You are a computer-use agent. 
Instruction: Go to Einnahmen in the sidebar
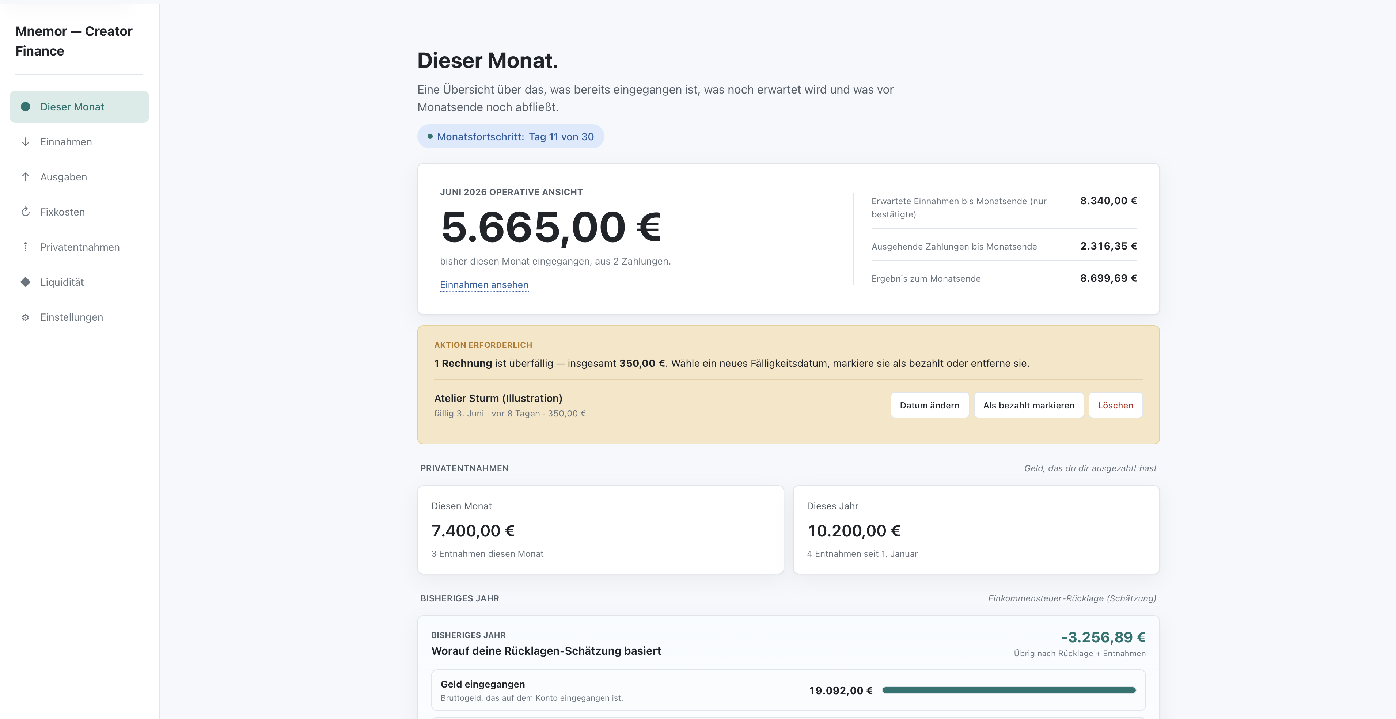click(x=79, y=142)
